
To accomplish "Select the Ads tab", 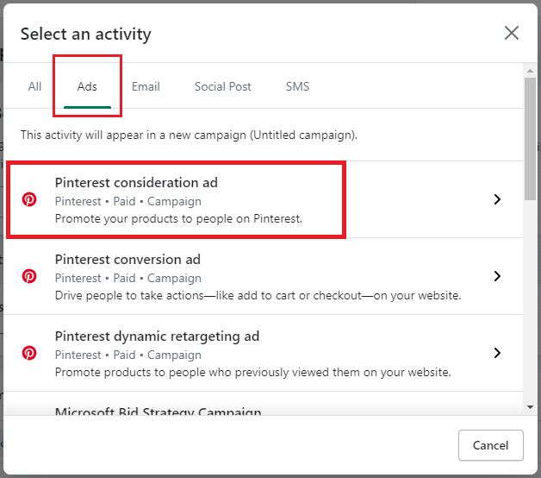I will pyautogui.click(x=87, y=86).
